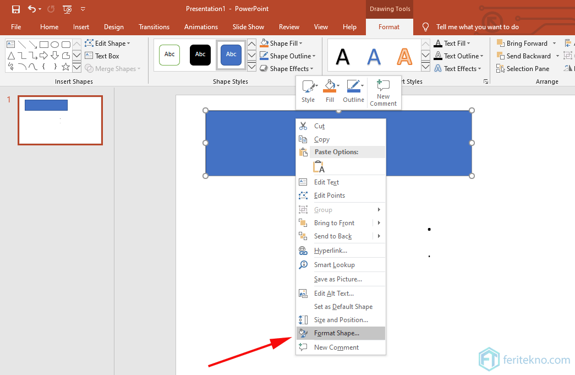Choose Edit Alt Text... from the menu
This screenshot has height=375, width=575.
(x=341, y=293)
